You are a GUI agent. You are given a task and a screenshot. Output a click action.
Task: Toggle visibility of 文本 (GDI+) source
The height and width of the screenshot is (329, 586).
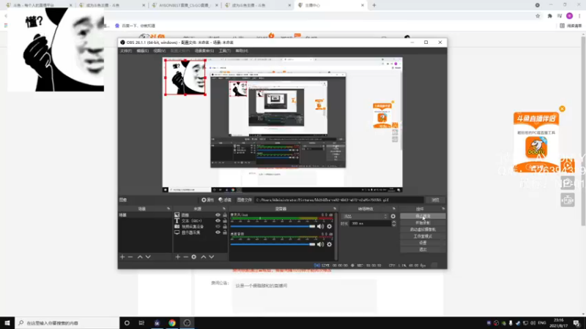218,221
